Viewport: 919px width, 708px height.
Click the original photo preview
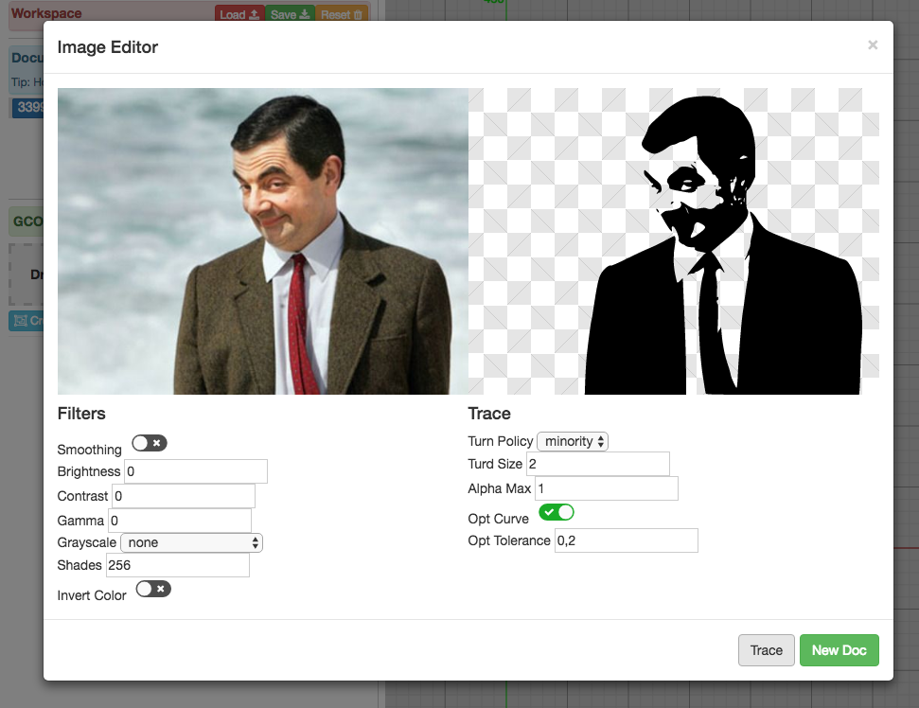pyautogui.click(x=263, y=241)
